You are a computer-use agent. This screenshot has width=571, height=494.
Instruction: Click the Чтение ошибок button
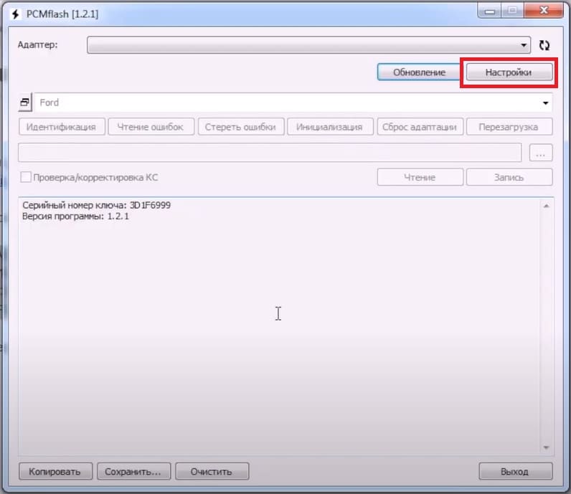point(151,127)
